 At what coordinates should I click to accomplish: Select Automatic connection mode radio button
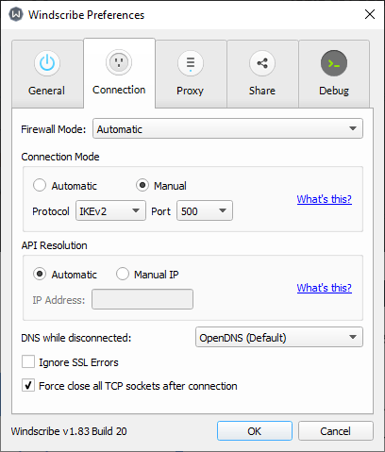point(40,185)
